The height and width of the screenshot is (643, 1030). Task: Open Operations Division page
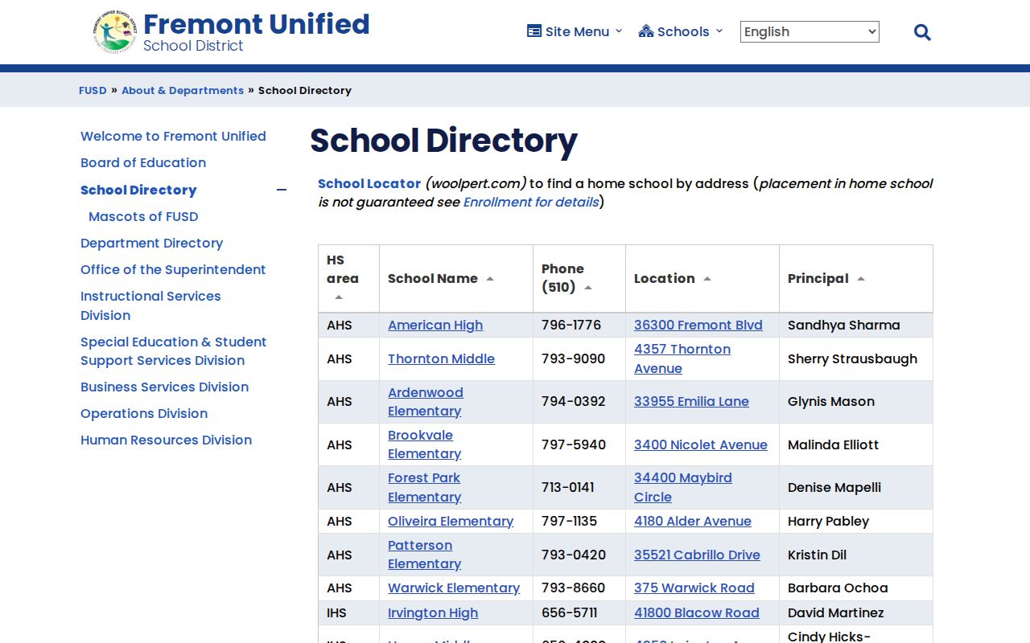tap(144, 413)
